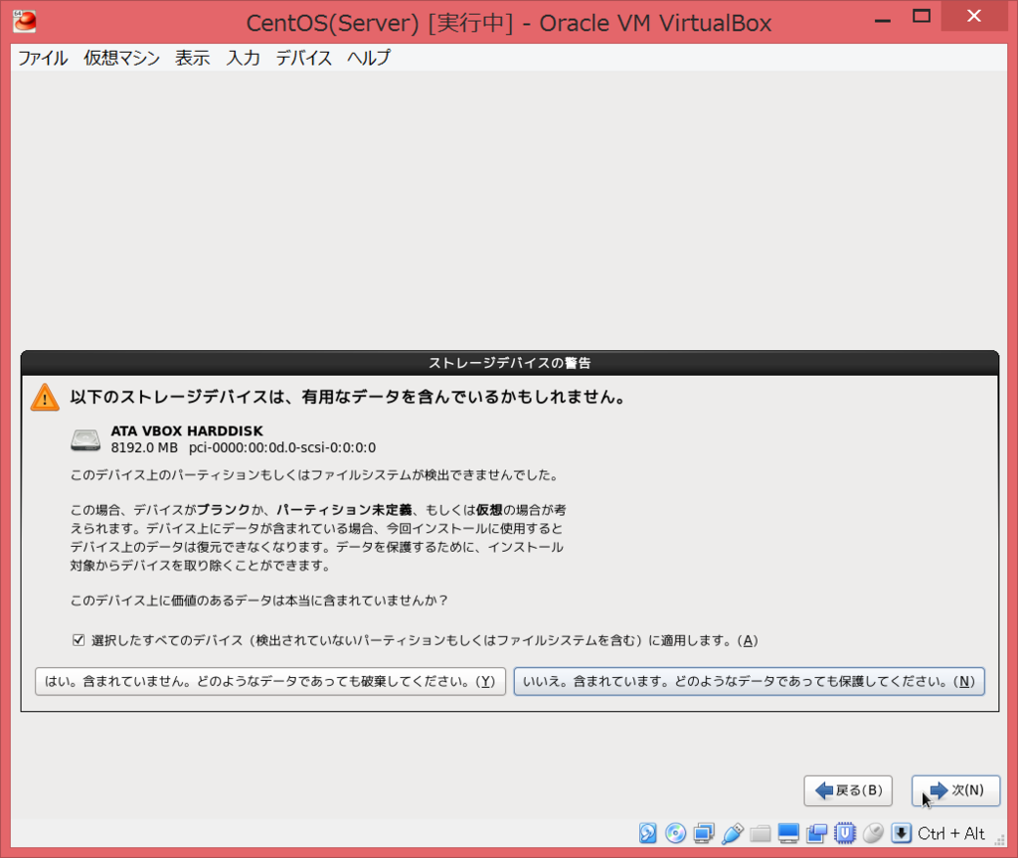Open the network adapters status icon
This screenshot has width=1018, height=858.
point(704,833)
